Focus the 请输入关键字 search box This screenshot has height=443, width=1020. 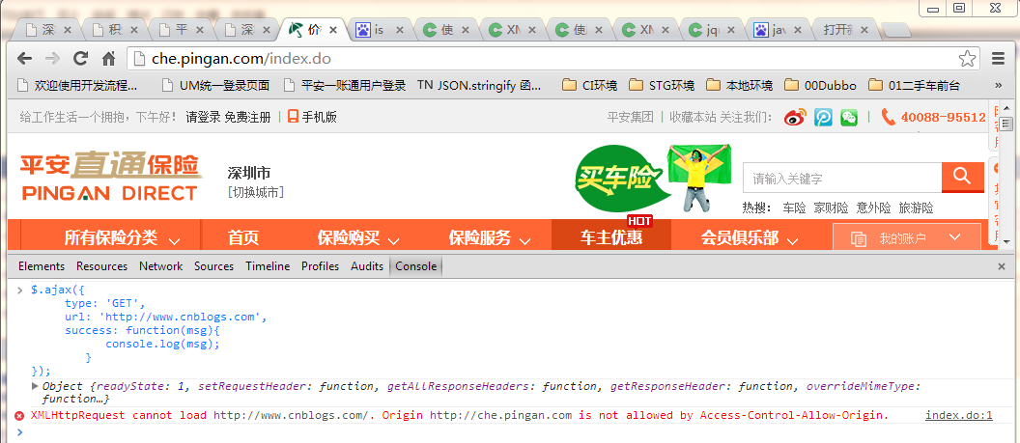point(842,178)
